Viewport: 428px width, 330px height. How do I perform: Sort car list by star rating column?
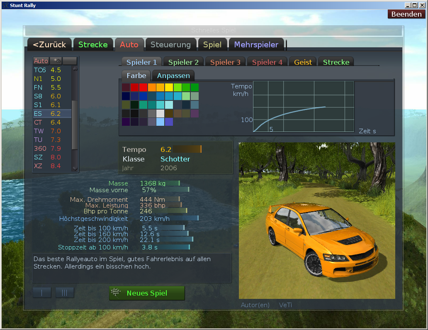click(x=56, y=61)
